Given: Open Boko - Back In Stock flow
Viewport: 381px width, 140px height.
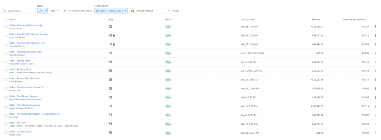Looking at the screenshot, I should [x=20, y=61].
